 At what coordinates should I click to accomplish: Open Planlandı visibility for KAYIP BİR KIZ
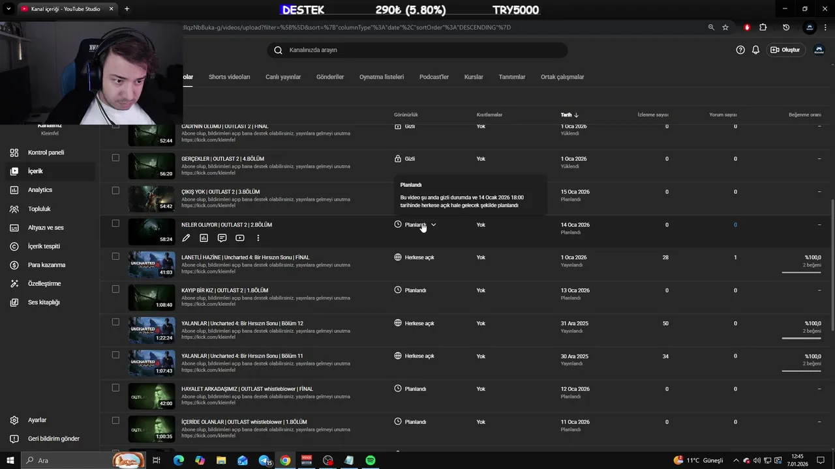(x=410, y=291)
